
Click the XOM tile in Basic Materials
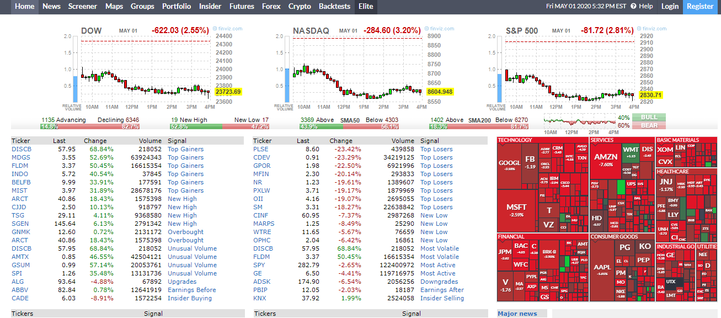[665, 150]
